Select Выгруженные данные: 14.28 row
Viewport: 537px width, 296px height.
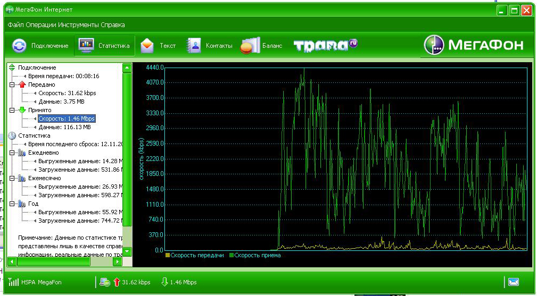[x=80, y=161]
